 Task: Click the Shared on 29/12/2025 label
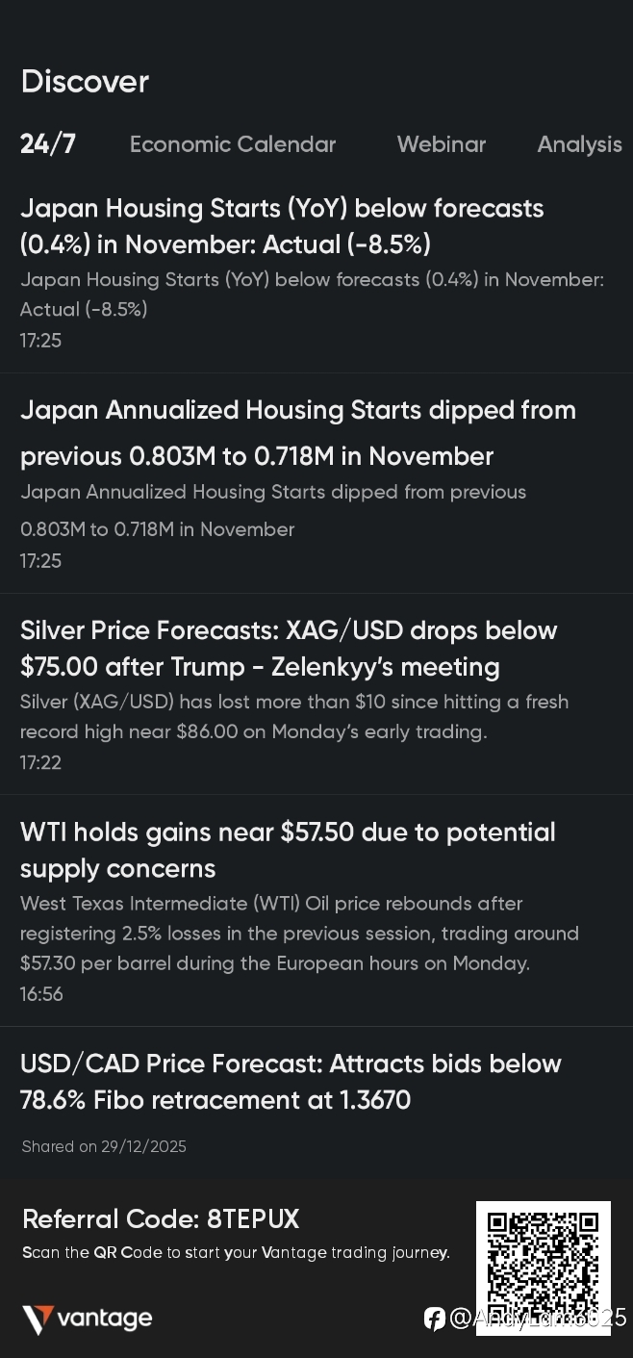click(x=104, y=1146)
